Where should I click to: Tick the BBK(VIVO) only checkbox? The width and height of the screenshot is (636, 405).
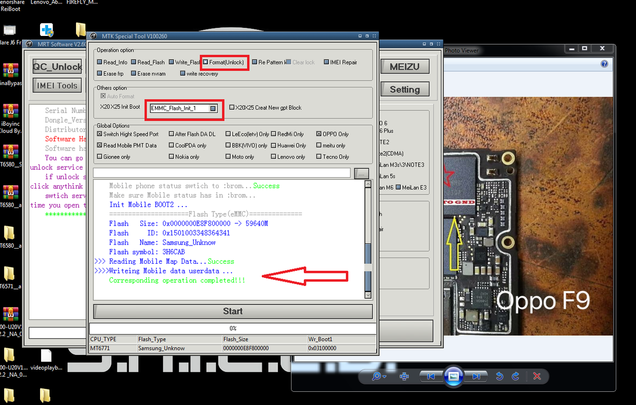click(228, 145)
